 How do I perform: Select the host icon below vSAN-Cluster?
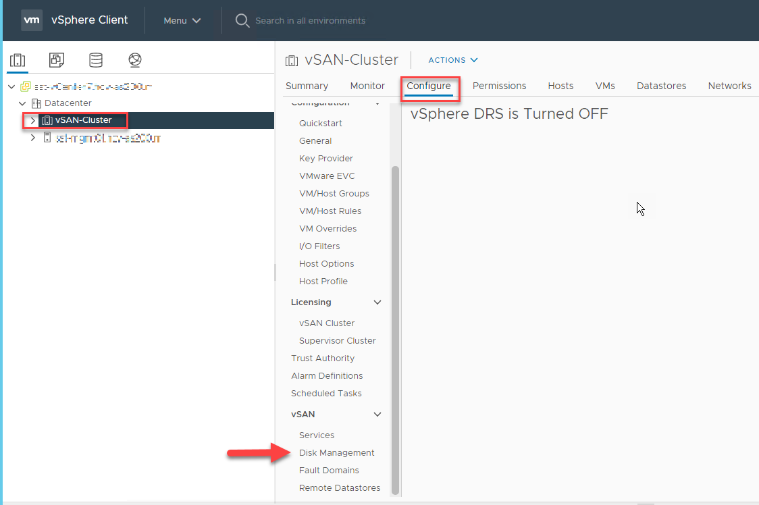point(46,137)
